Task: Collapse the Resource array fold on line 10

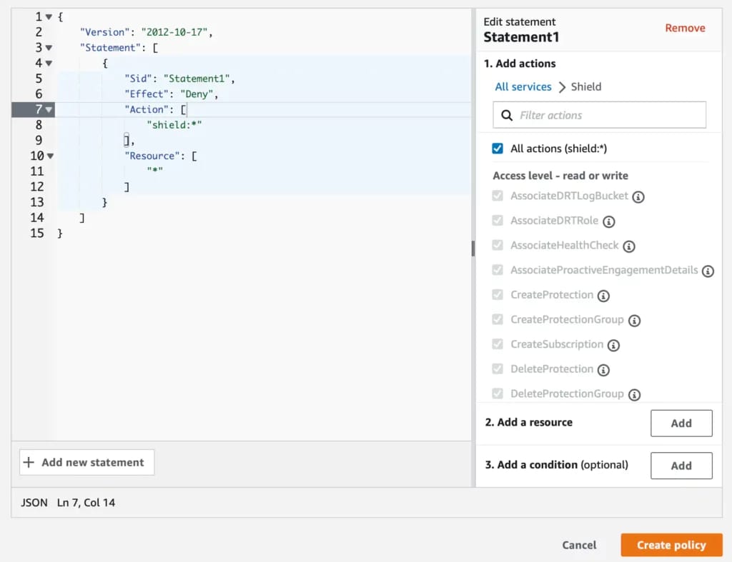Action: coord(50,156)
